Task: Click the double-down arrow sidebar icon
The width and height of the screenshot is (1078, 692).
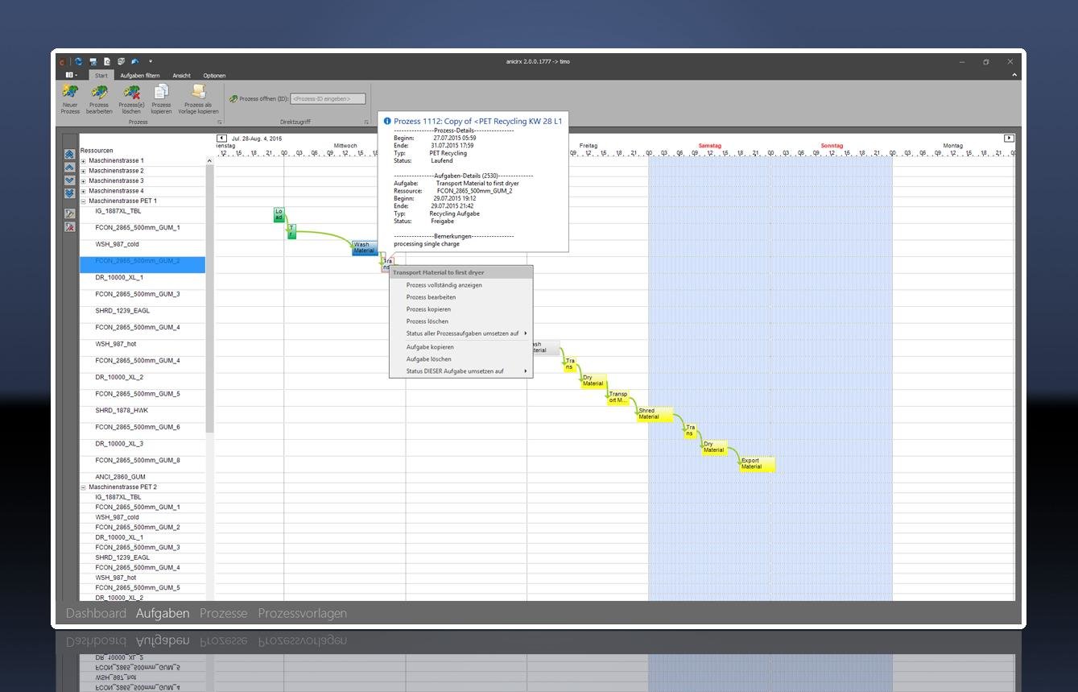Action: point(70,193)
